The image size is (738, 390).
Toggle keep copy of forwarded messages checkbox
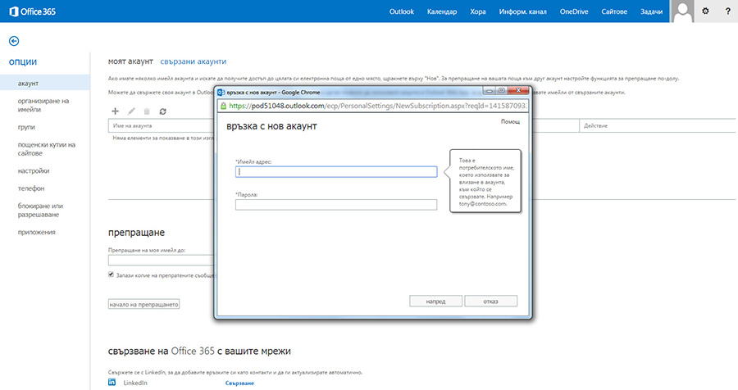click(x=111, y=274)
